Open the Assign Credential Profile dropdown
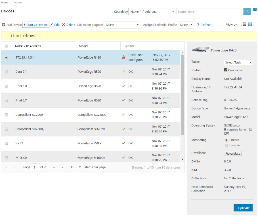The height and width of the screenshot is (216, 258). coord(186,25)
